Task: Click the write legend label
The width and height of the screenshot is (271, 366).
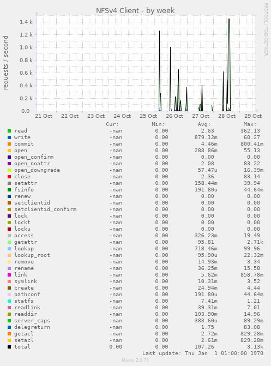Action: 22,137
